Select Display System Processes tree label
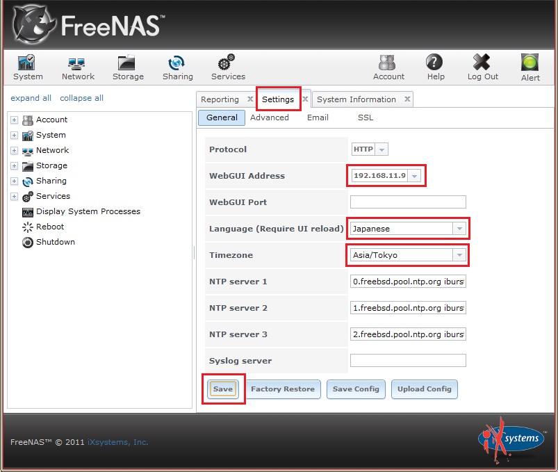558x472 pixels. click(88, 211)
